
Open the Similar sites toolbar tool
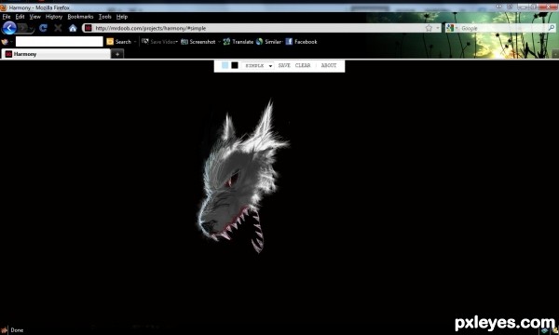[x=268, y=42]
